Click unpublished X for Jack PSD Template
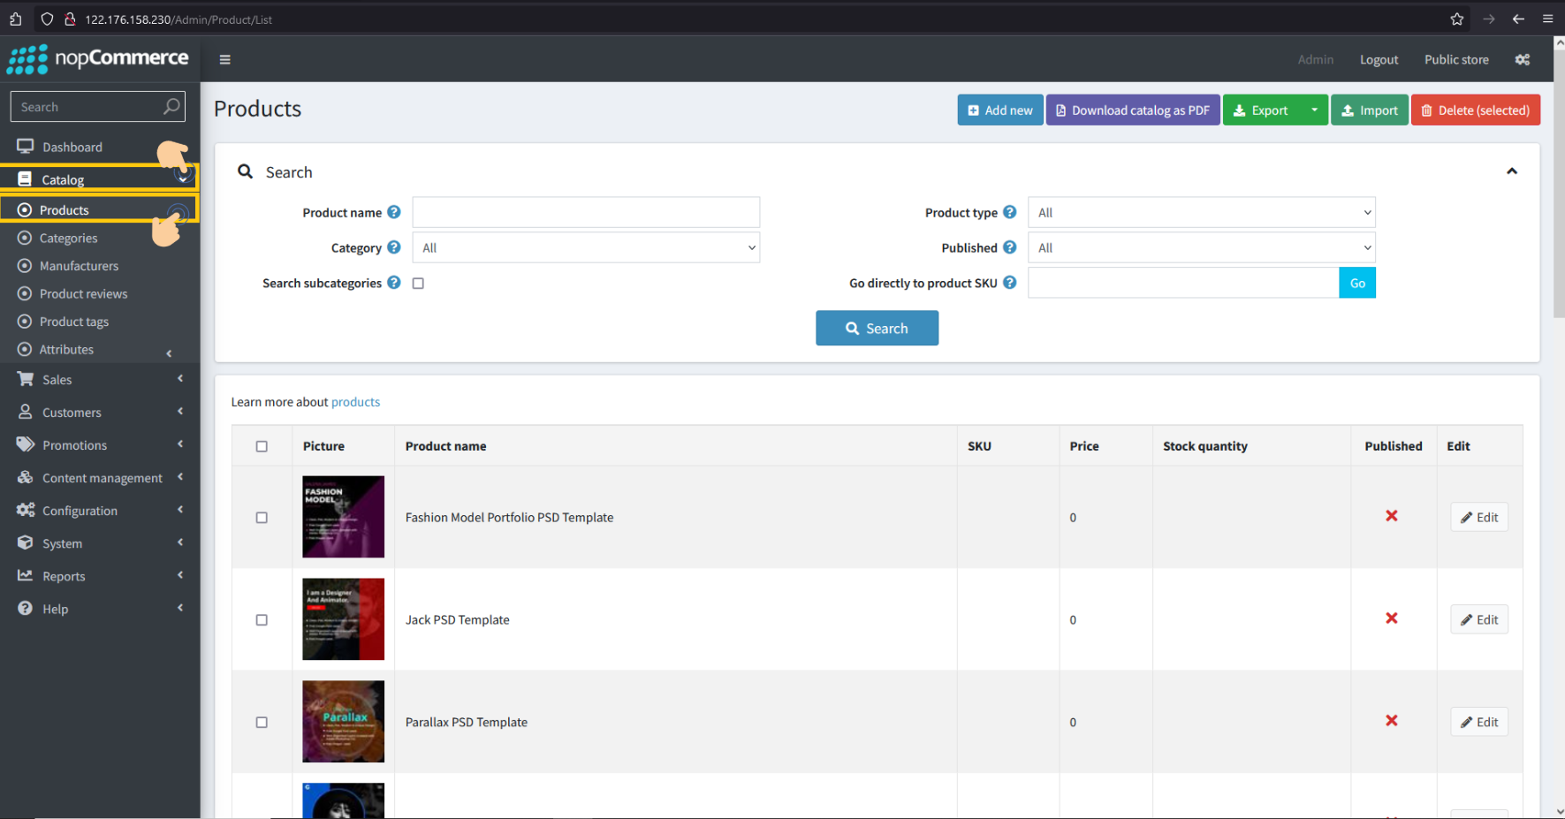 click(1392, 618)
